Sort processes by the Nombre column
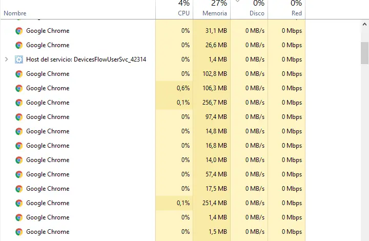 (x=15, y=13)
